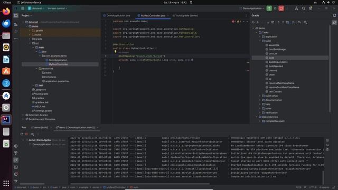Select MyRestController in project tree

[x=58, y=64]
